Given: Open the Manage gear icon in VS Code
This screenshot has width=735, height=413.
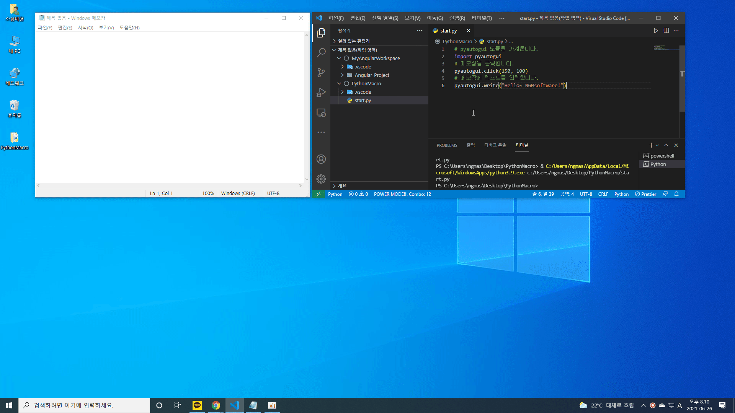Looking at the screenshot, I should [x=321, y=179].
